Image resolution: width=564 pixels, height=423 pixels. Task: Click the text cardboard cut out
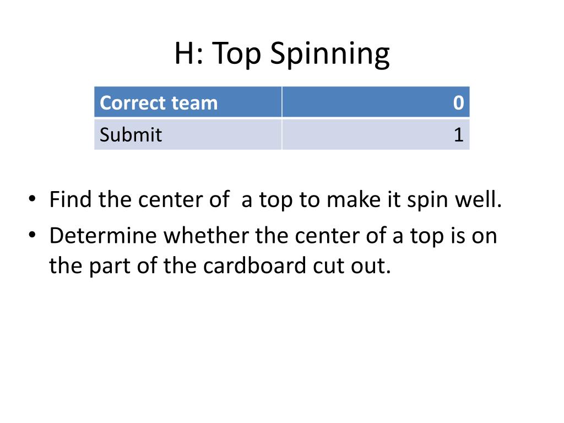coord(297,265)
